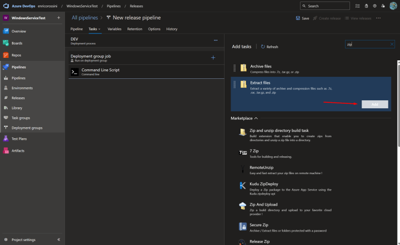Switch to the Retention tab
The image size is (400, 245).
(x=134, y=29)
